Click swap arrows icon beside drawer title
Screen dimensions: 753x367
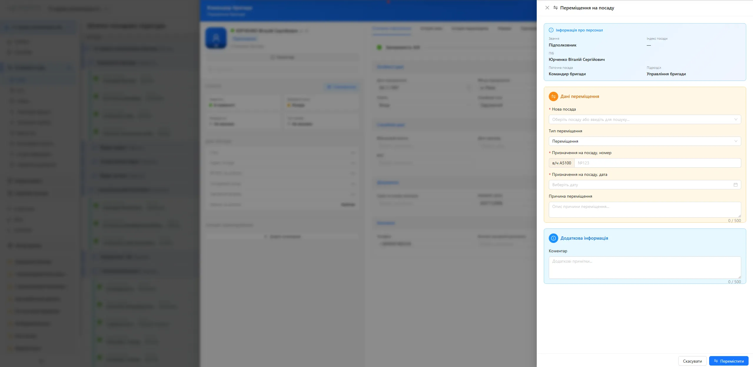556,8
